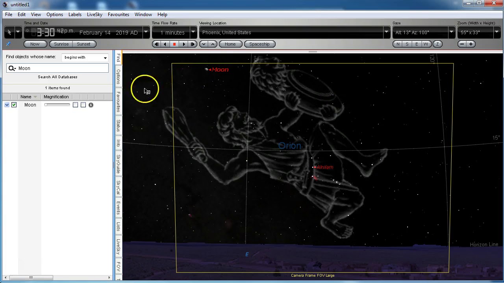Gaze toward Zenith with Z button

[437, 44]
